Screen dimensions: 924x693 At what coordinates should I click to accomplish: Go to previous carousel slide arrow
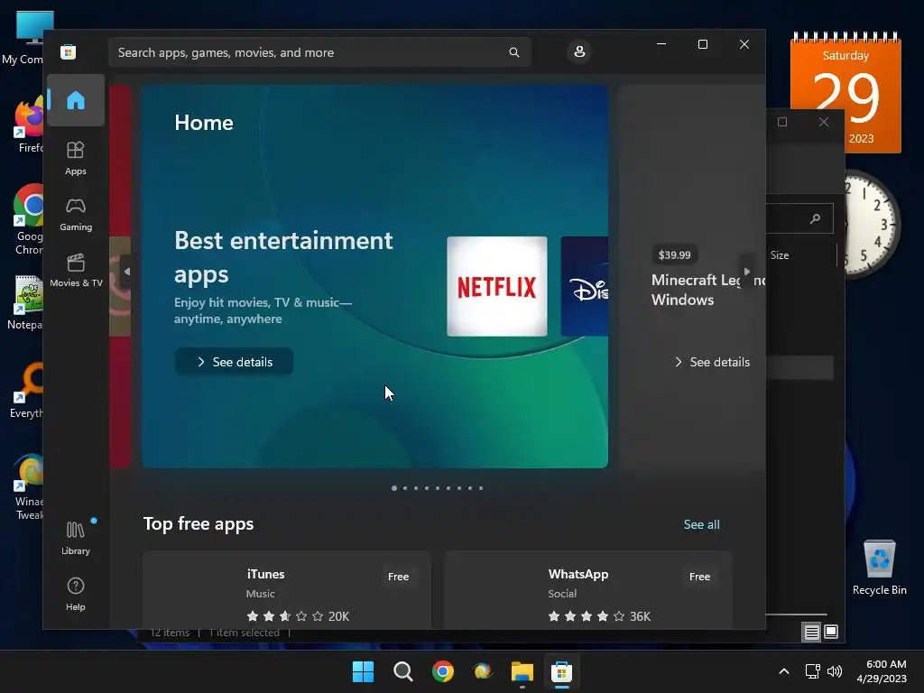coord(126,272)
